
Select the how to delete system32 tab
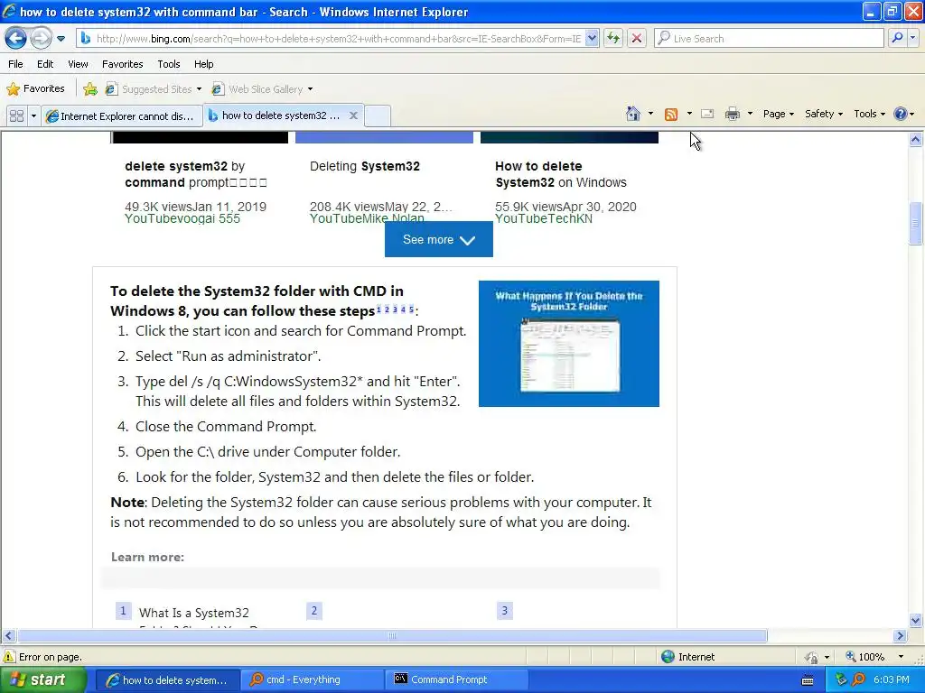[276, 115]
